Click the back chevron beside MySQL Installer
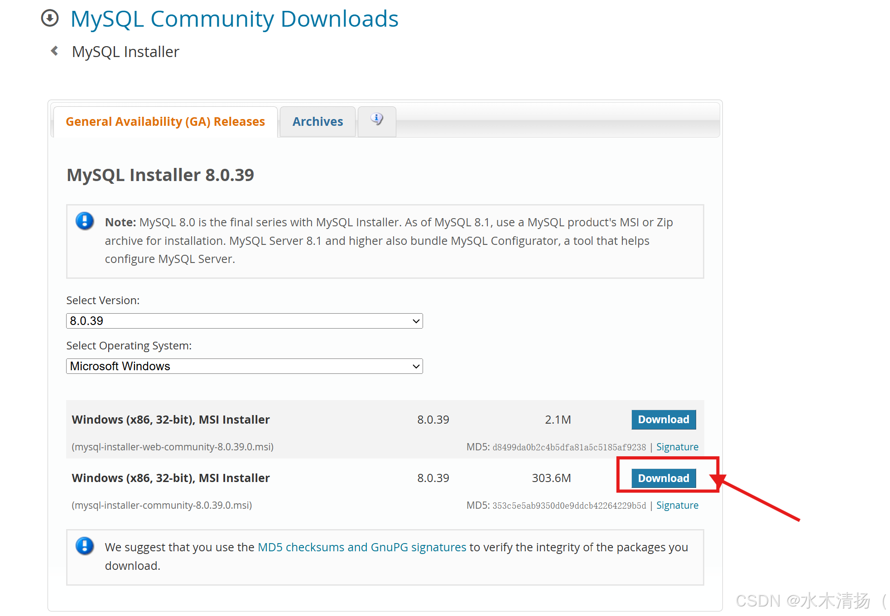 [x=55, y=51]
